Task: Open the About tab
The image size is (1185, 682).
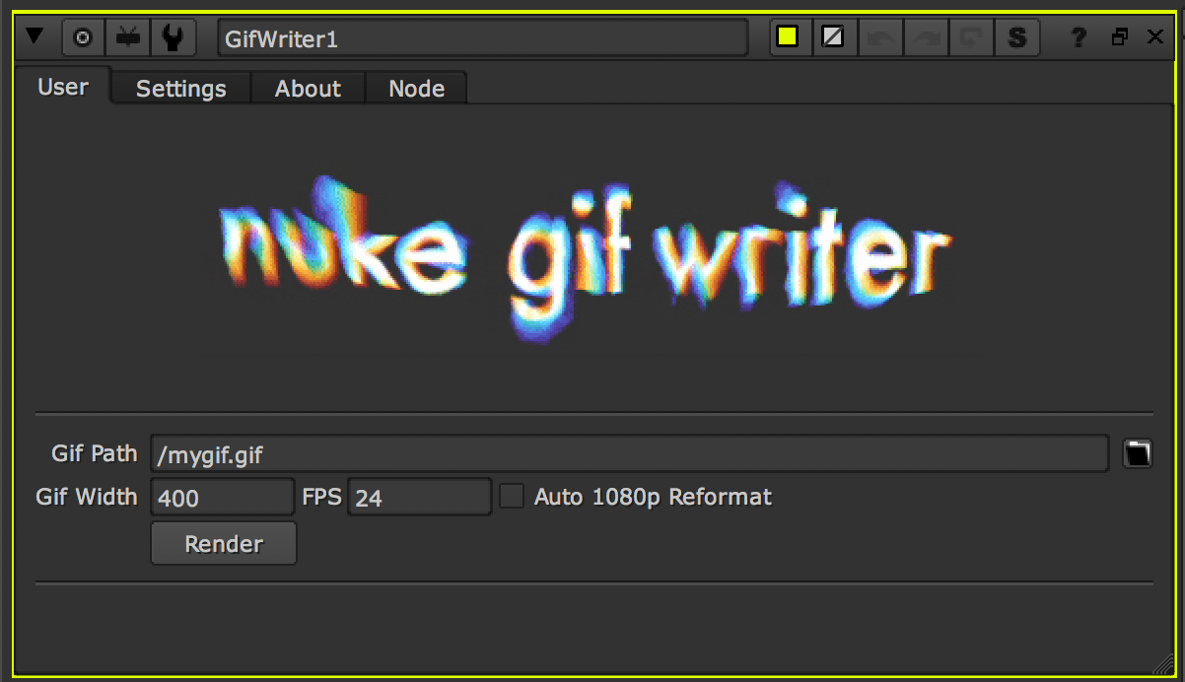Action: point(308,89)
